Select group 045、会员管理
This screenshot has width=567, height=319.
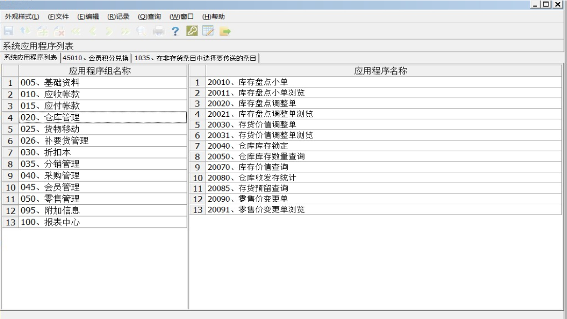[x=103, y=187]
